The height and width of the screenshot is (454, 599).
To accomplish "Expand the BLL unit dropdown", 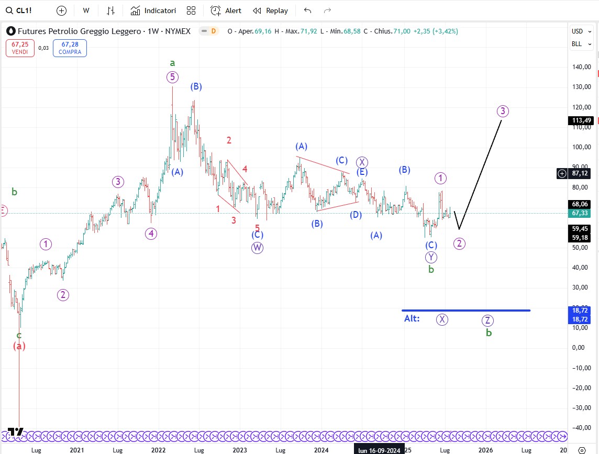I will (580, 44).
